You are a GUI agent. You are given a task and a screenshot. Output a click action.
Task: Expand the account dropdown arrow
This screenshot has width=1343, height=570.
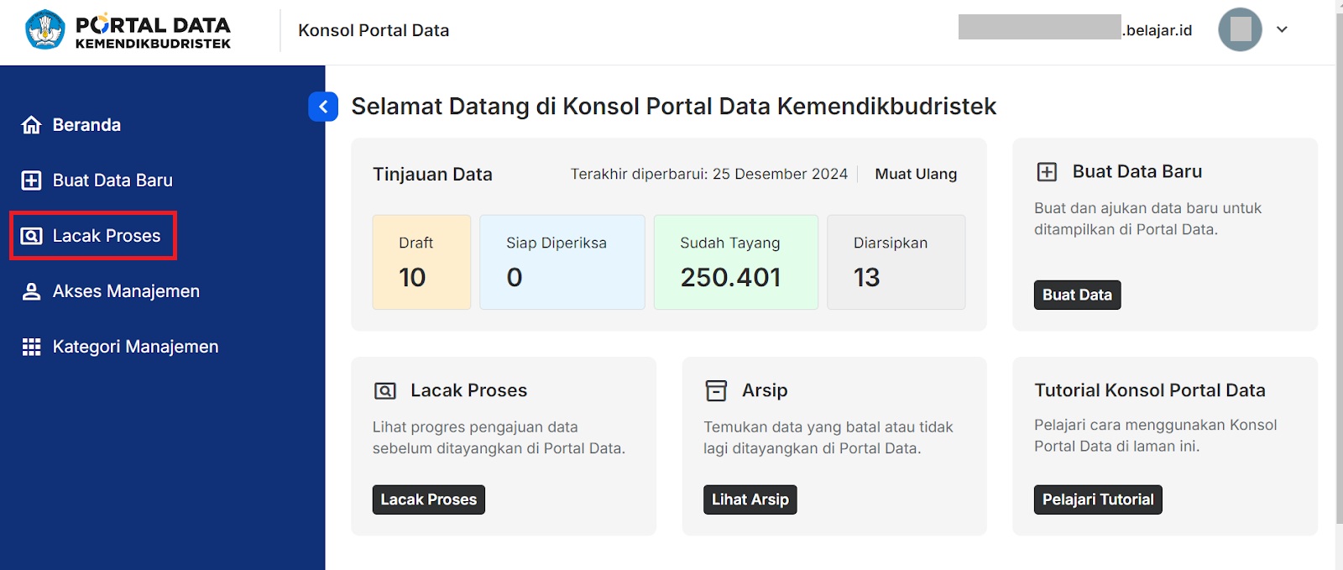[x=1282, y=29]
